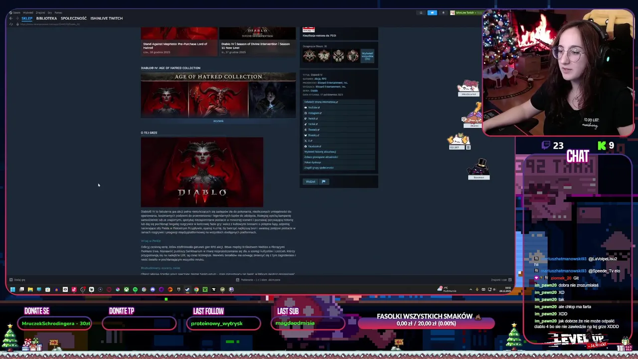Open the Stand Against Mephisto news thumbnail
The image size is (638, 359).
(x=179, y=33)
